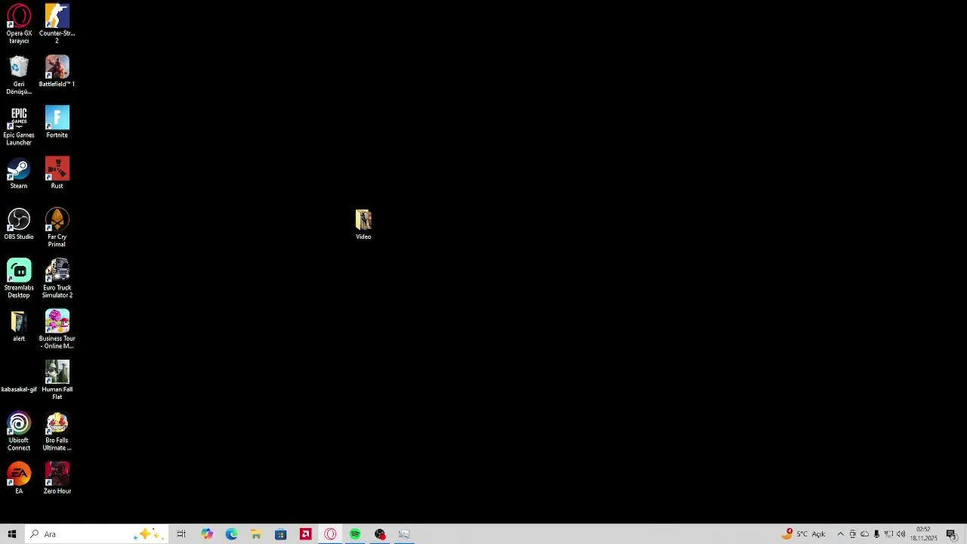Select the Human Fall Flat shortcut
The height and width of the screenshot is (544, 967).
57,380
